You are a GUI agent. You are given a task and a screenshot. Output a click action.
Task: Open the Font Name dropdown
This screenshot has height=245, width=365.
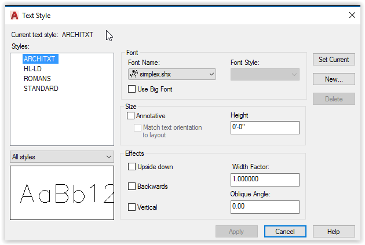coord(171,74)
